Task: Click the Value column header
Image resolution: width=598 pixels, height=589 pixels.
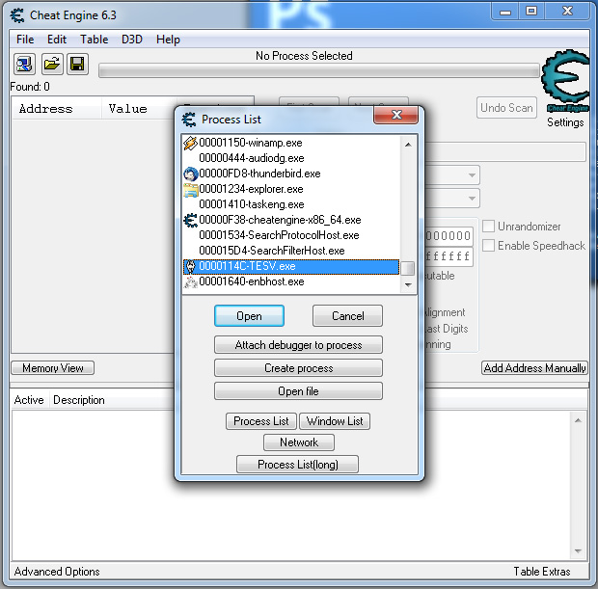Action: 139,109
